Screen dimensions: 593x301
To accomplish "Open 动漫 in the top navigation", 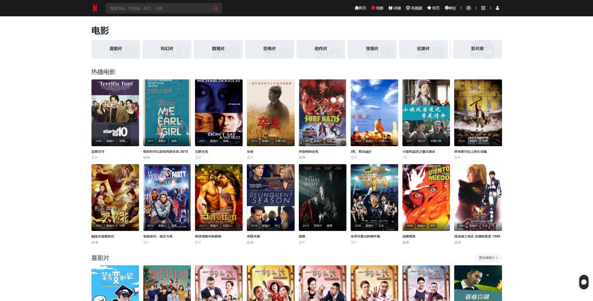I will (395, 8).
